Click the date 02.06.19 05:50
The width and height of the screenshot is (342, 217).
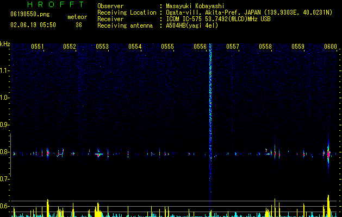click(x=33, y=25)
